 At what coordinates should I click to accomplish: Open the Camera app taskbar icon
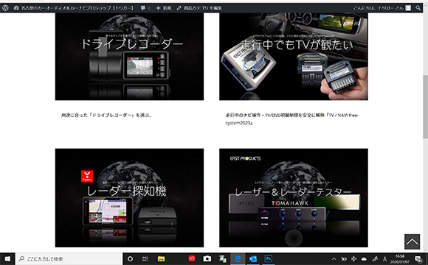click(207, 258)
